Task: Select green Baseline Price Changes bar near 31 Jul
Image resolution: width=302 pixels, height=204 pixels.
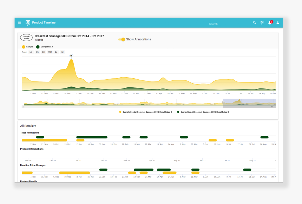Action: tap(247, 170)
